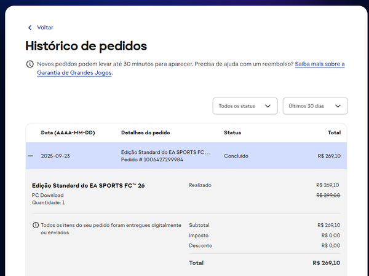
Task: Collapse the 2025-09-23 order row
Action: [x=30, y=156]
